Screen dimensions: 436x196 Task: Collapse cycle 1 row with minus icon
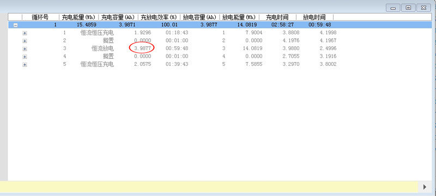tap(16, 25)
